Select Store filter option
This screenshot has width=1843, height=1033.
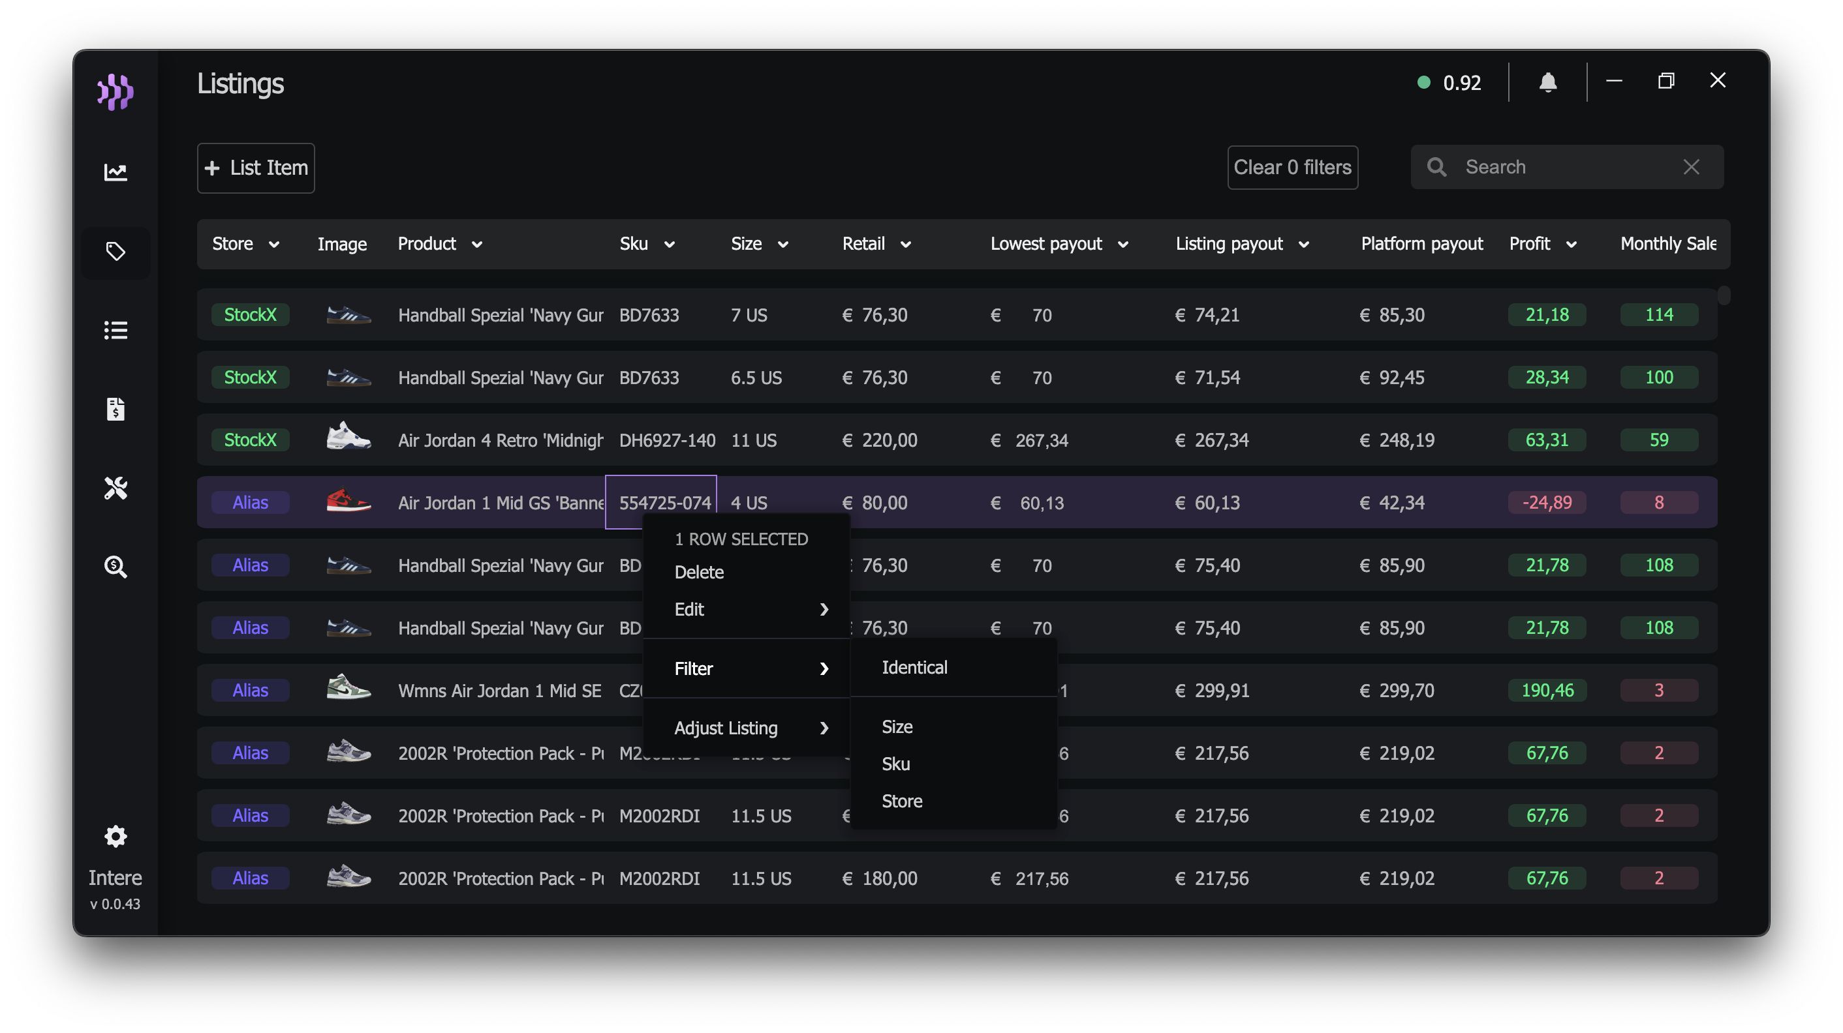[x=953, y=801]
